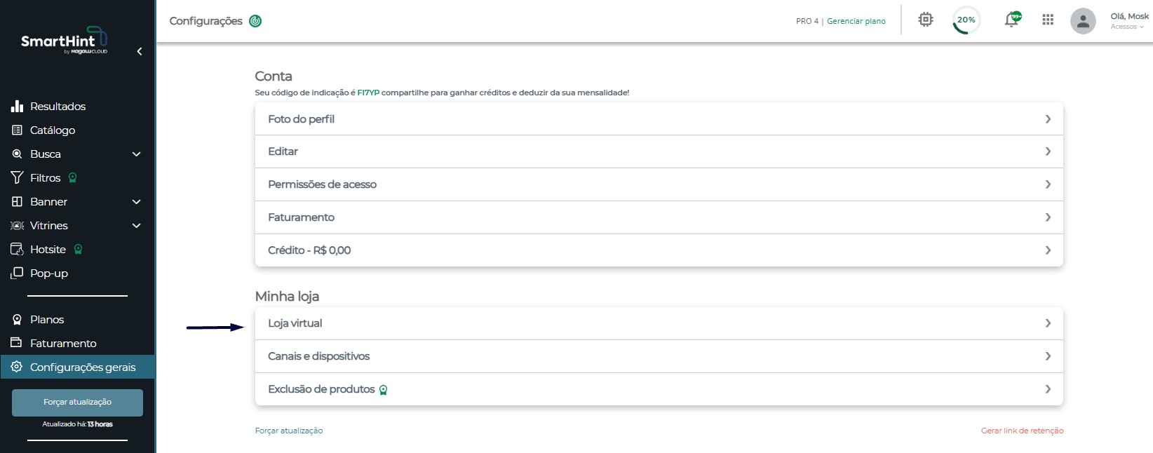This screenshot has height=453, width=1153.
Task: Open the Acessos dropdown under Olá, Mosk
Action: coord(1127,27)
